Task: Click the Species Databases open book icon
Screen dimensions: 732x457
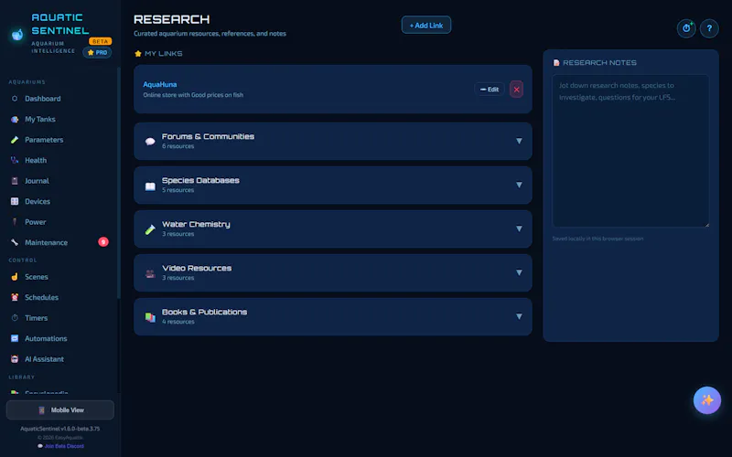Action: point(150,186)
